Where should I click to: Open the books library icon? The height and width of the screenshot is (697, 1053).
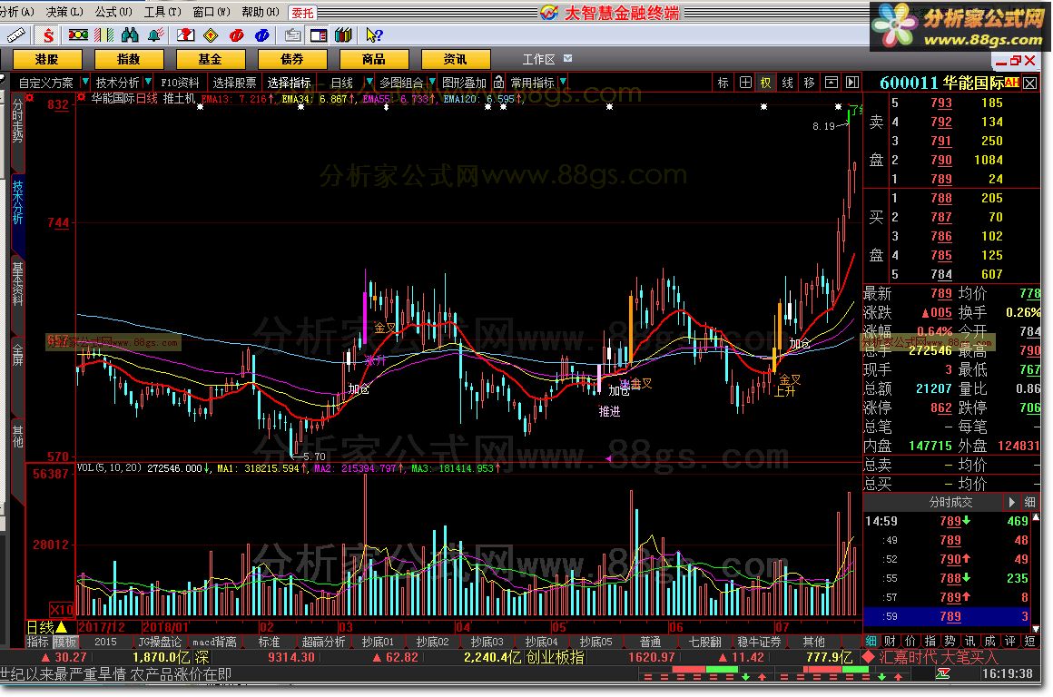[x=344, y=34]
